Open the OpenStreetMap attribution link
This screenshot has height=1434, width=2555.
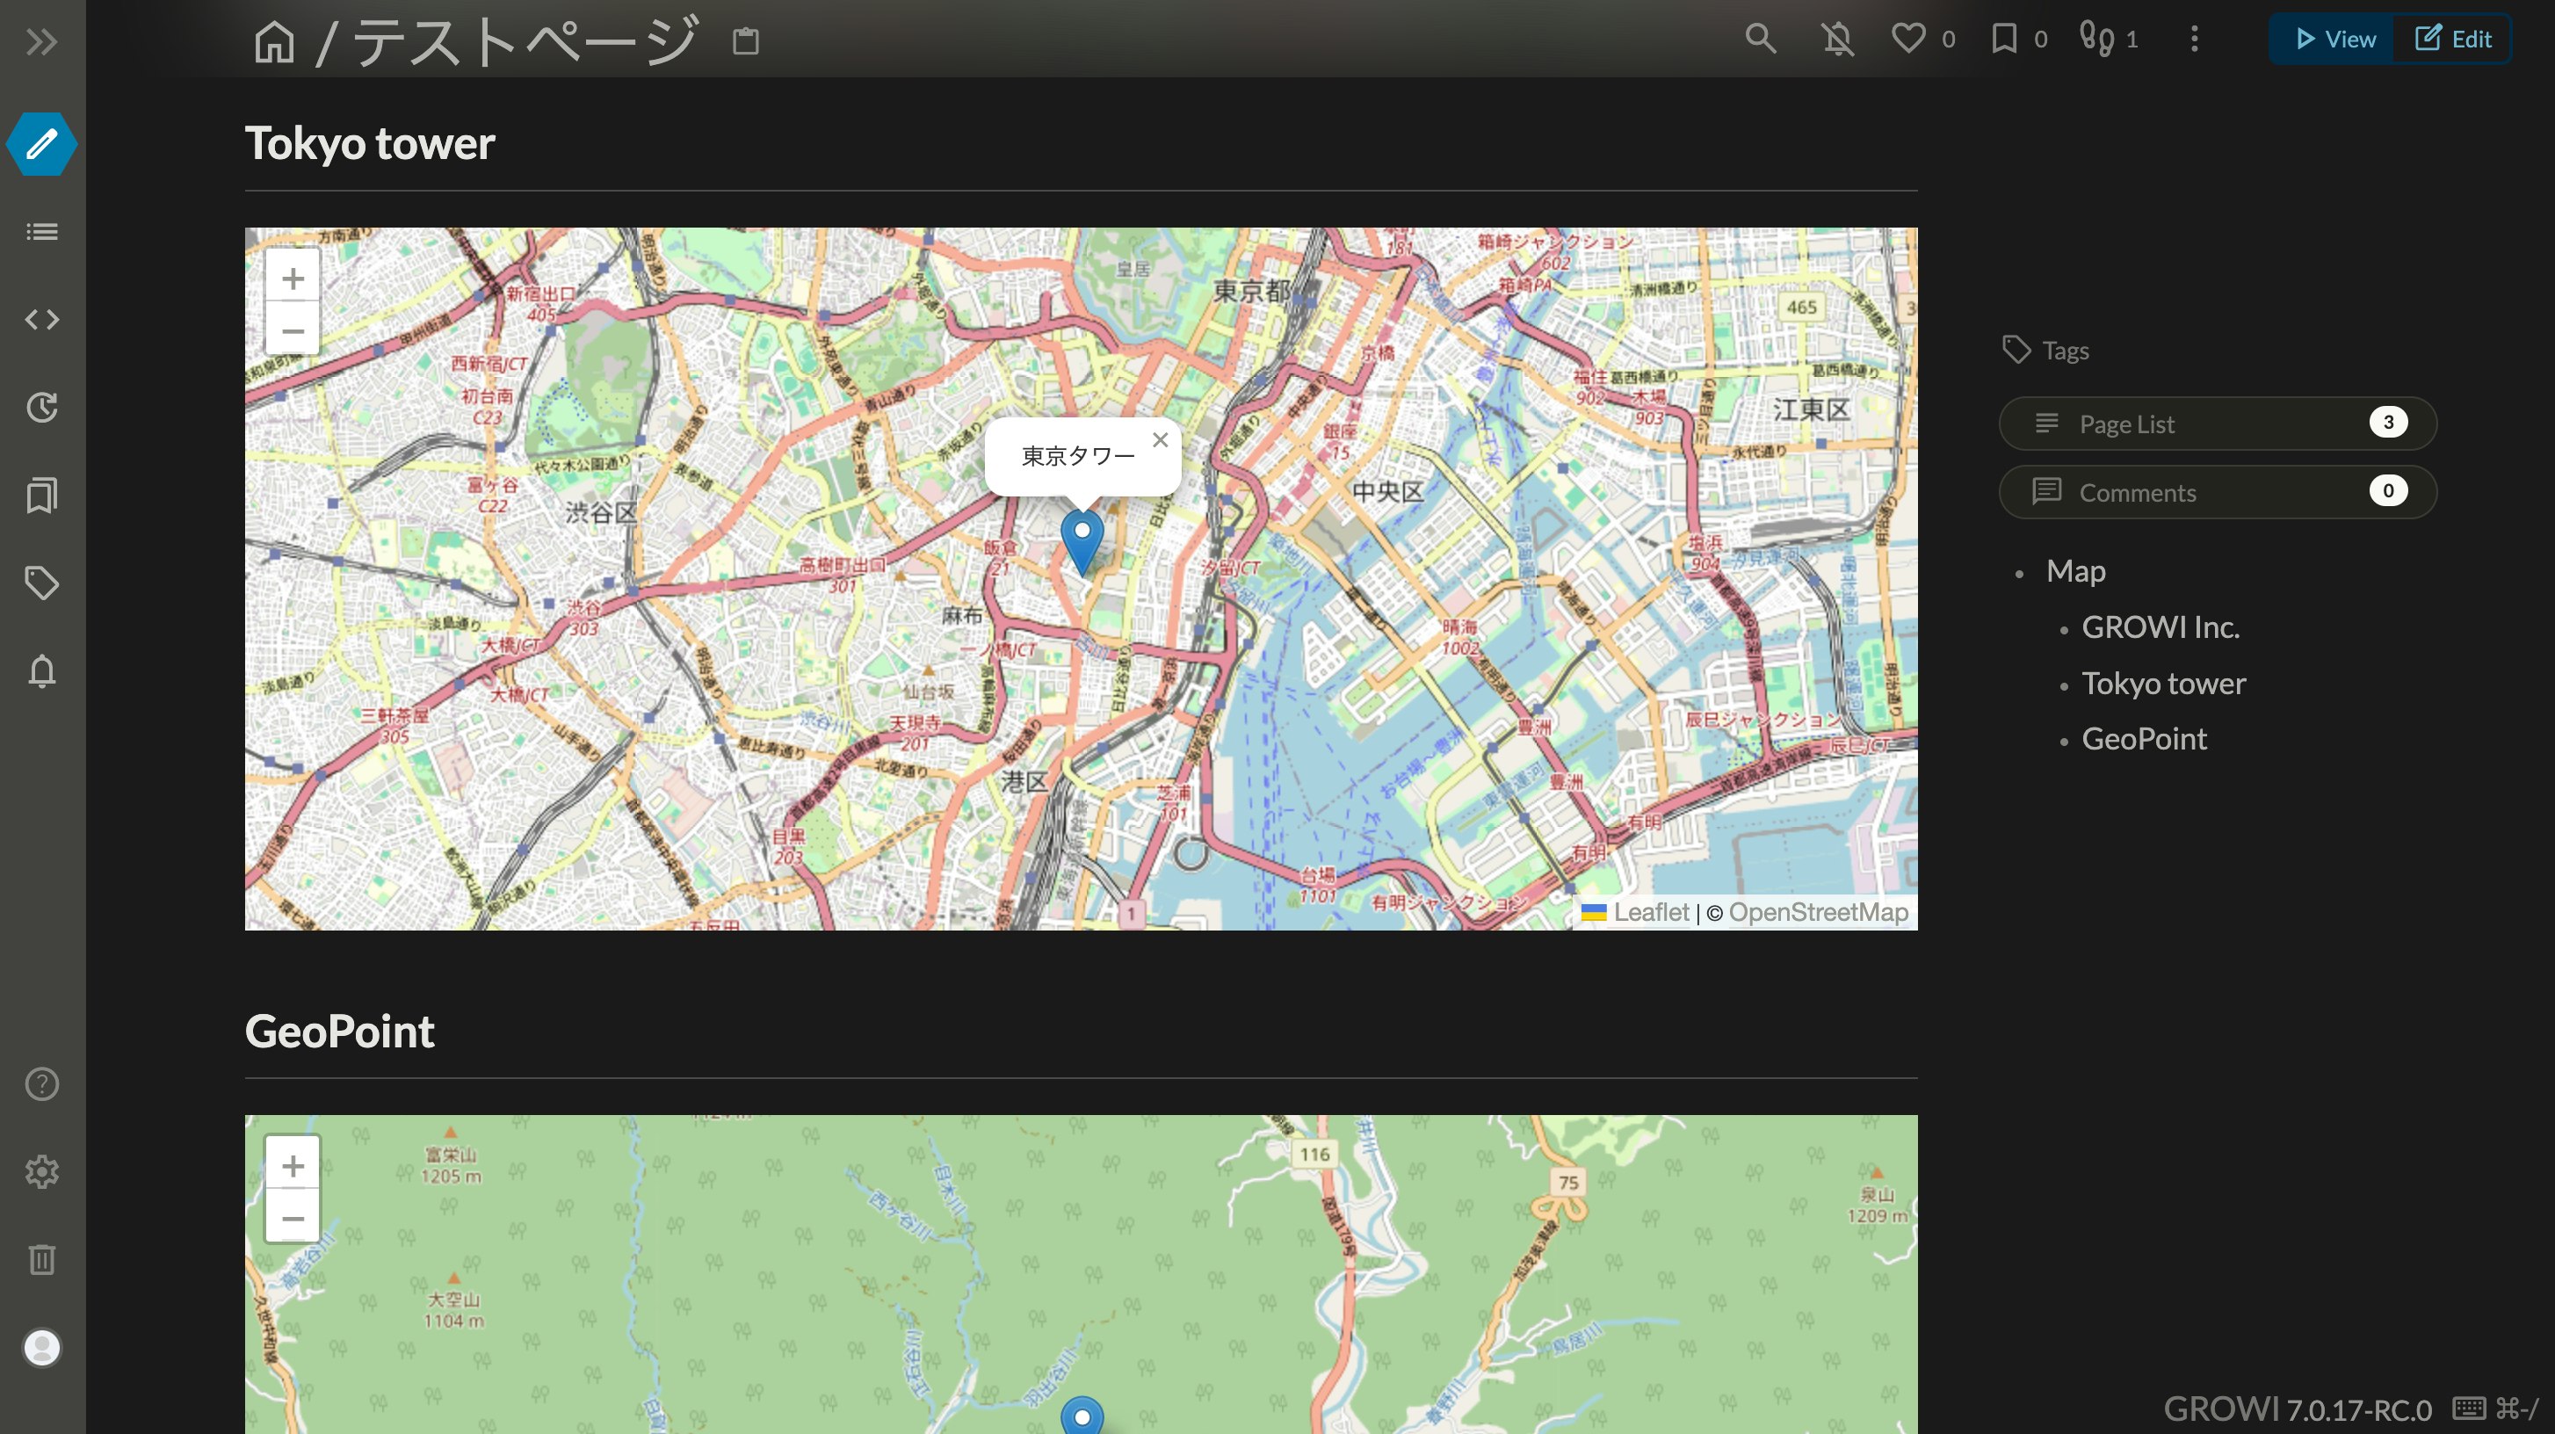(1820, 911)
